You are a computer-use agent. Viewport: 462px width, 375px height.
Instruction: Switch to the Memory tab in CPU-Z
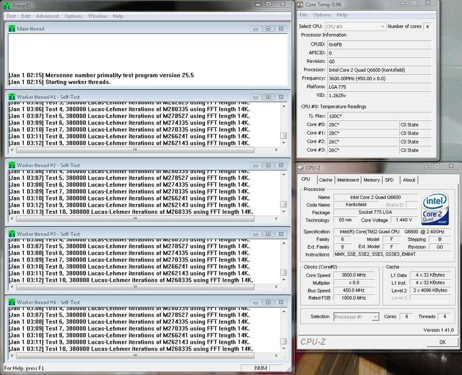(x=372, y=180)
